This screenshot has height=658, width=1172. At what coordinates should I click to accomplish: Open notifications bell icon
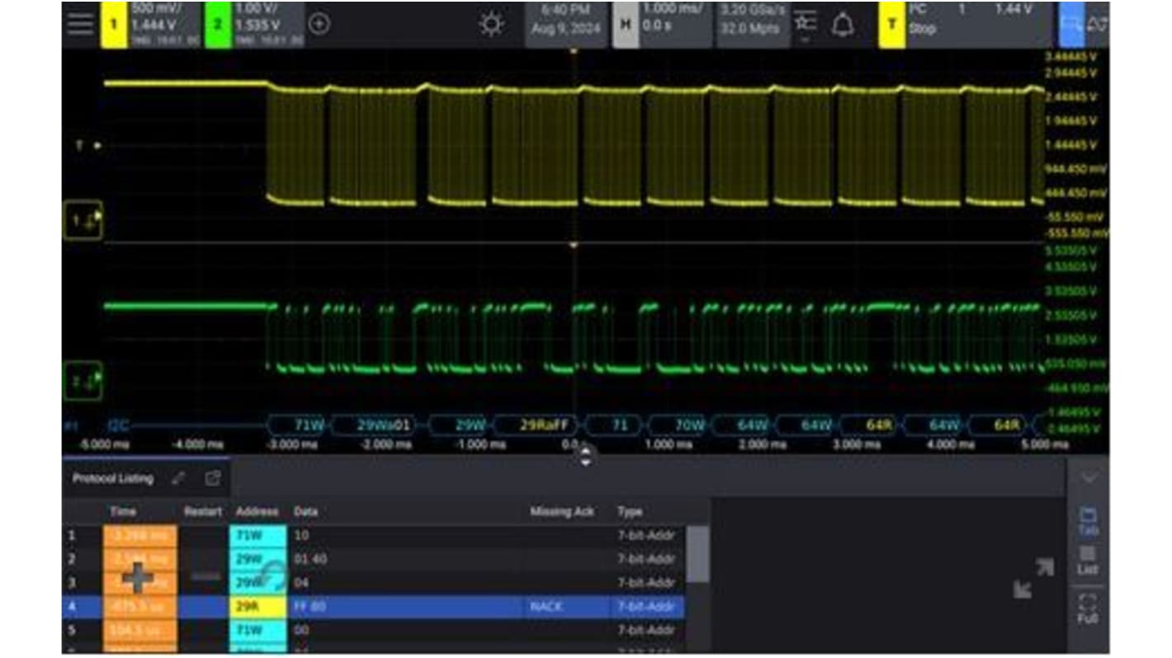coord(843,26)
